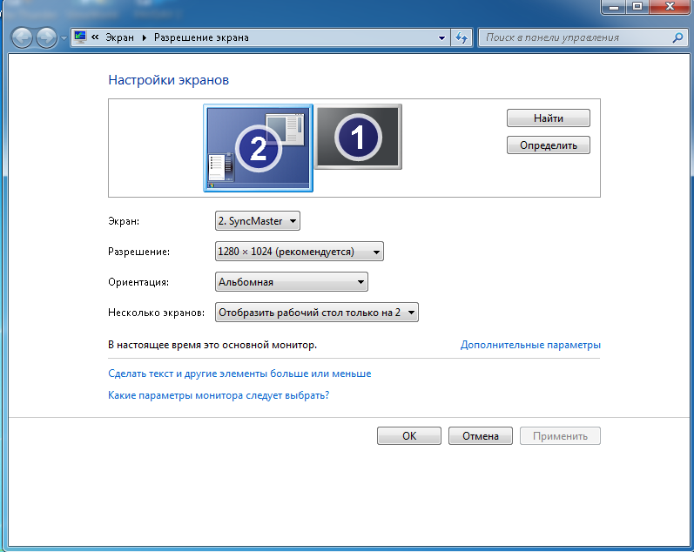Click the breadcrumb arrow after Экран
The height and width of the screenshot is (552, 694).
pos(145,37)
